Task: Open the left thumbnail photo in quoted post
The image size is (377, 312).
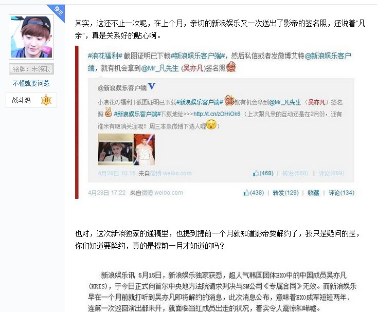Action: coord(115,149)
